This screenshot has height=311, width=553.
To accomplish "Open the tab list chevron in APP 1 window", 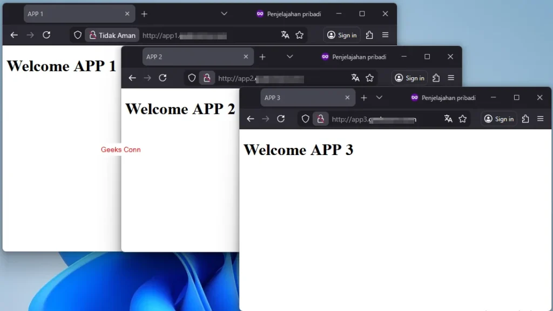I will [x=224, y=13].
